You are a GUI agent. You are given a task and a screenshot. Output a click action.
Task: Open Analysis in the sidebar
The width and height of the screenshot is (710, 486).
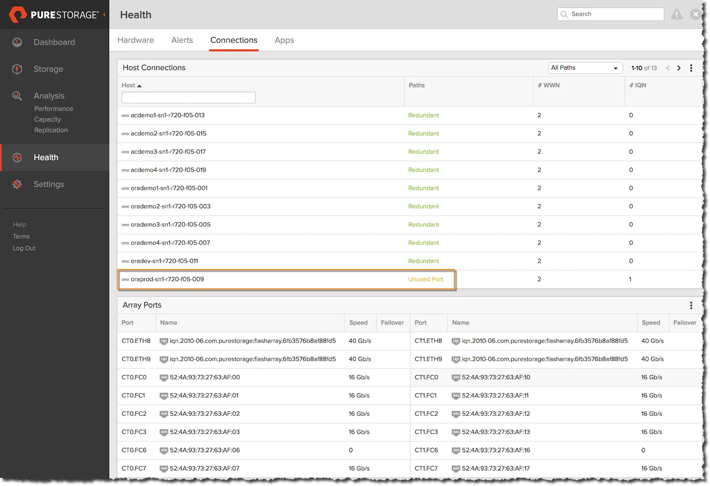click(49, 96)
